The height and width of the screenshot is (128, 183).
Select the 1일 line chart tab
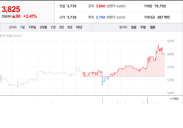pos(22,27)
